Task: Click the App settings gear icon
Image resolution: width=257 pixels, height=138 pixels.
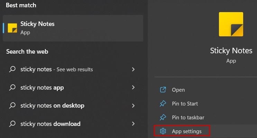Action: pos(163,131)
